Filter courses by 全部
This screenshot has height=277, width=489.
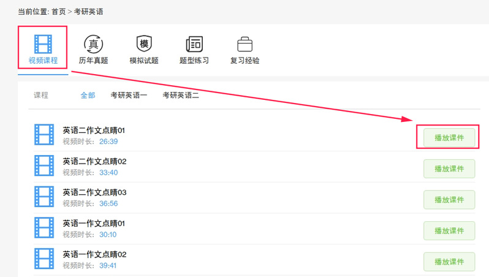click(88, 95)
